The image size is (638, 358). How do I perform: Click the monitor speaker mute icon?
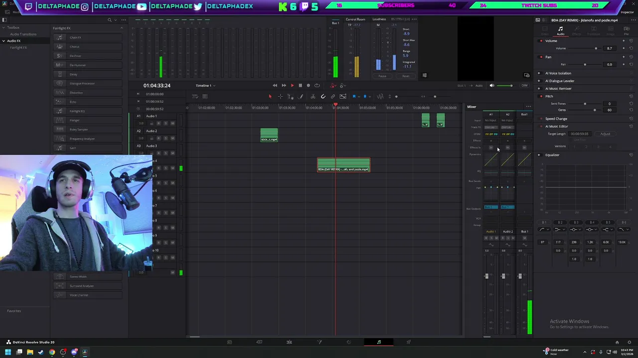pos(492,86)
